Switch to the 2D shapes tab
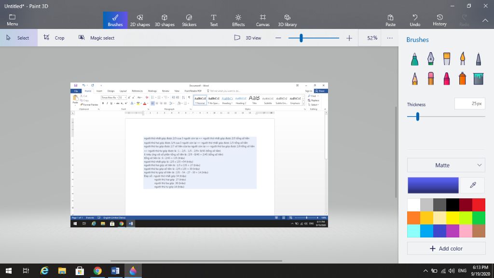494x278 pixels. click(x=140, y=20)
